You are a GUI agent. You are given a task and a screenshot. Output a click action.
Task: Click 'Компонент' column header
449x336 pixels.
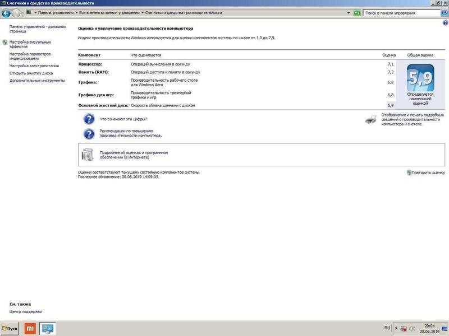click(89, 55)
